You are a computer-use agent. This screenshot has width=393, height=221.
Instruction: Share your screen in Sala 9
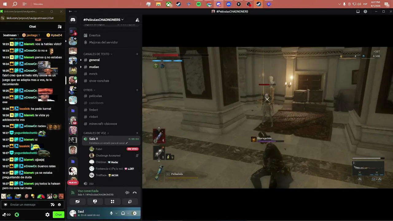coord(95,201)
